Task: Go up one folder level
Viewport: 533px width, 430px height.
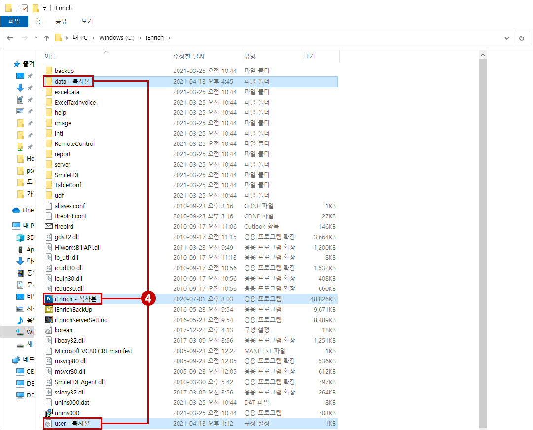Action: point(46,38)
